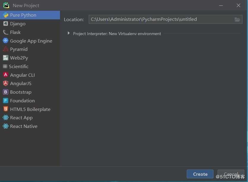The width and height of the screenshot is (248, 182).
Task: Select Scientific project type
Action: pyautogui.click(x=30, y=66)
